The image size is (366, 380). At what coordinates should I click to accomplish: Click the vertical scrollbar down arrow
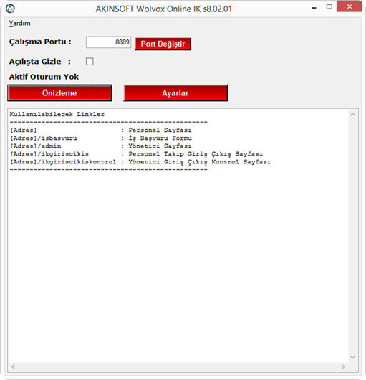coord(352,357)
